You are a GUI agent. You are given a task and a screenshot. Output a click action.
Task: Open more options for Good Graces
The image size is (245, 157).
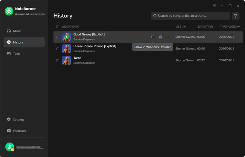(x=168, y=37)
